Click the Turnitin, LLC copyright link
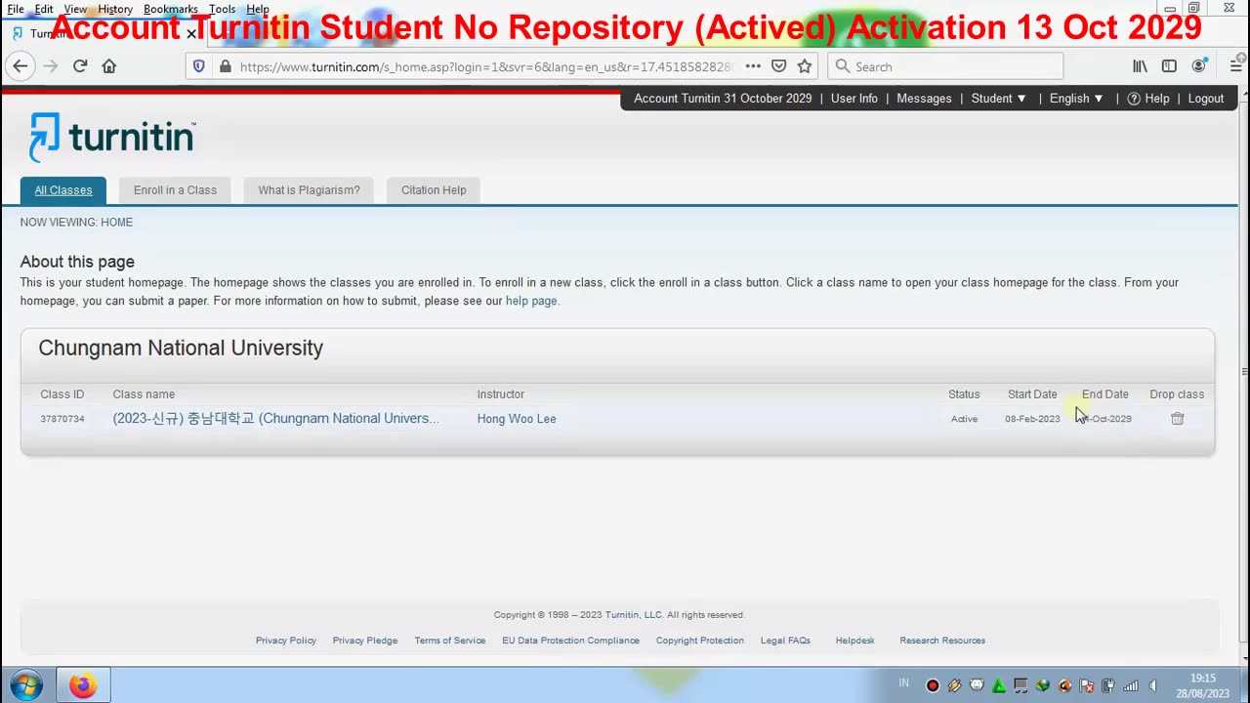This screenshot has height=703, width=1250. point(634,615)
